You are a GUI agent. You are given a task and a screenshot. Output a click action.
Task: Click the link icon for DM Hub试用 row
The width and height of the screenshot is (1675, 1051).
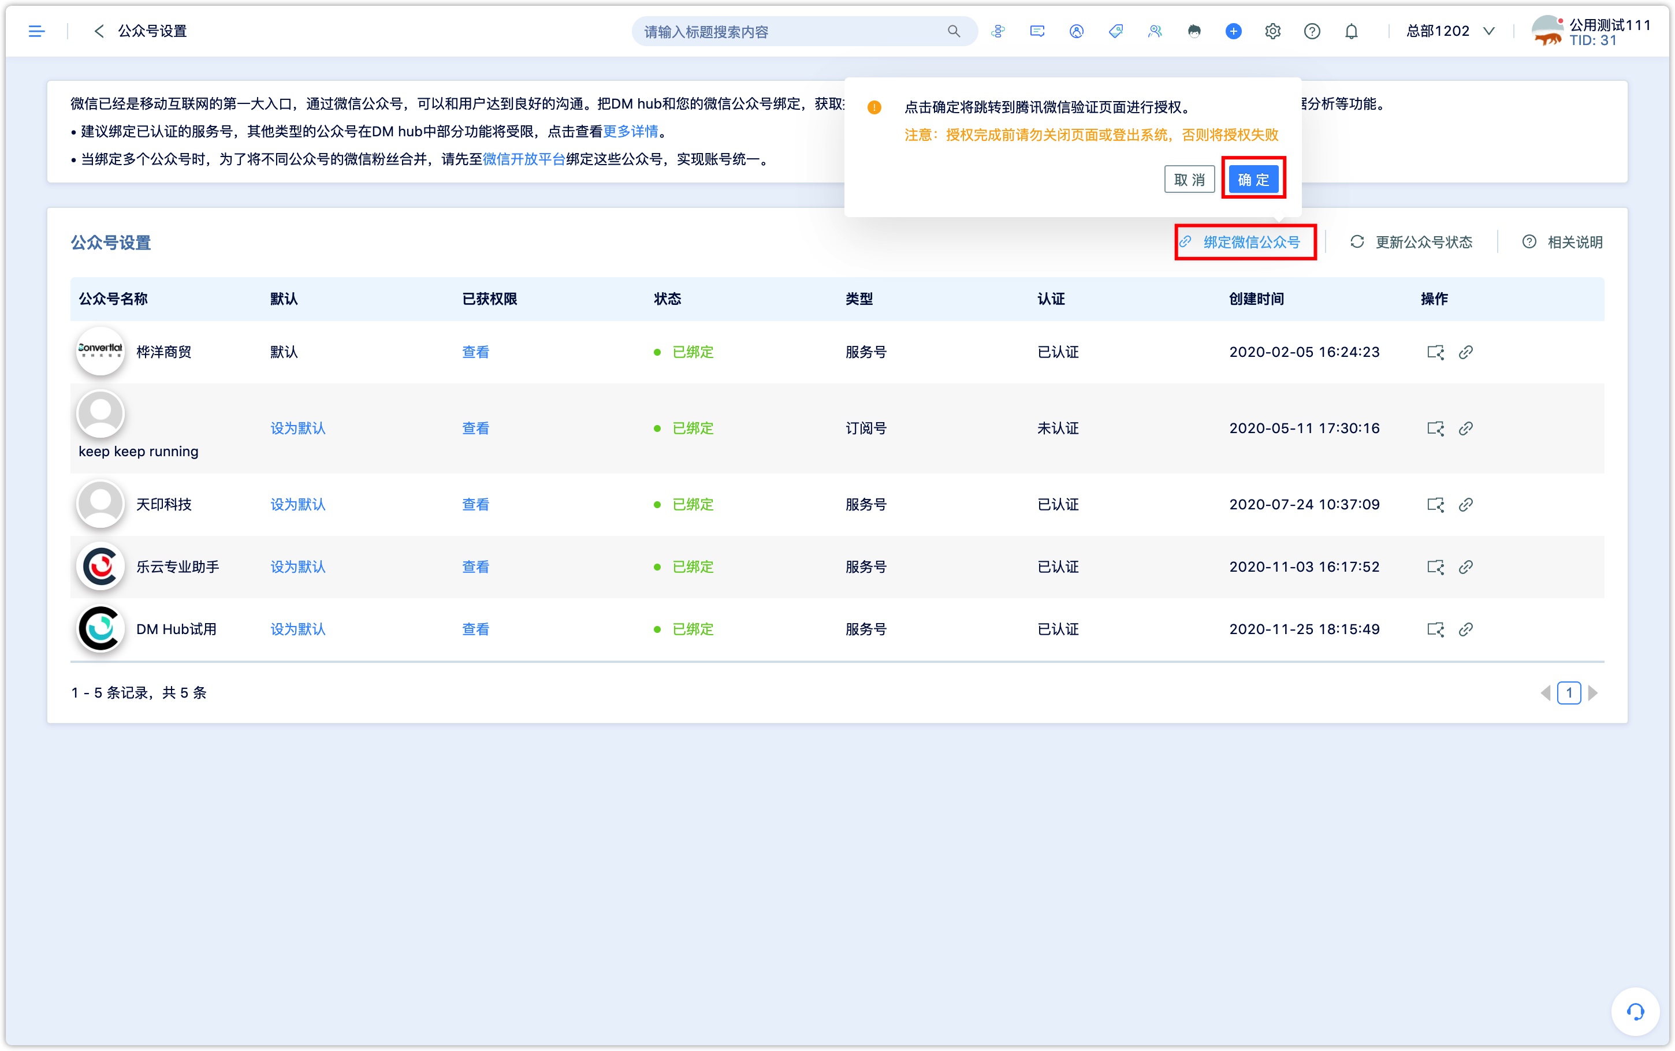click(x=1466, y=630)
